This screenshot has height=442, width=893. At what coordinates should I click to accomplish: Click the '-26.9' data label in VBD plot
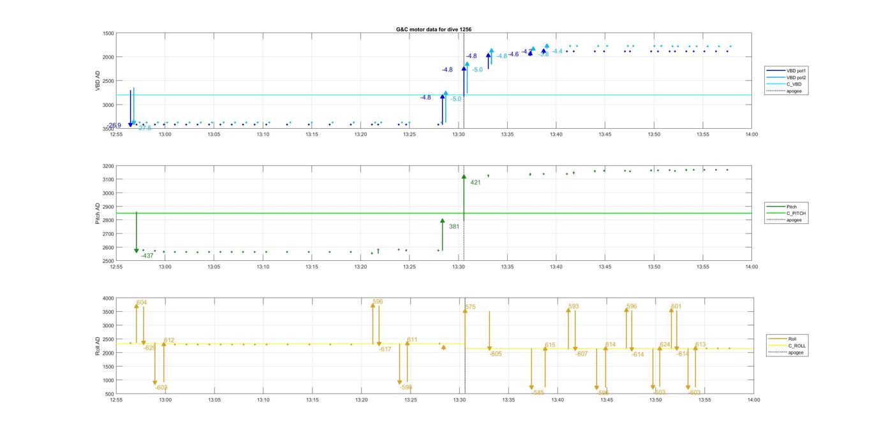[114, 126]
